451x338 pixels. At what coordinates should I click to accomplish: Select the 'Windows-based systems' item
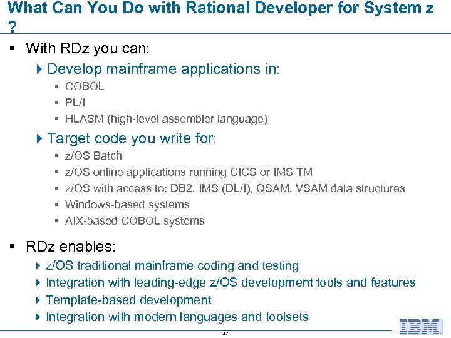click(127, 205)
